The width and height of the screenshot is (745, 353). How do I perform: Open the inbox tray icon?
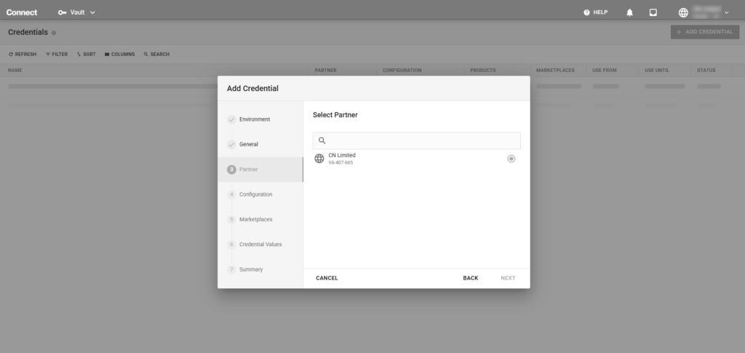point(653,12)
